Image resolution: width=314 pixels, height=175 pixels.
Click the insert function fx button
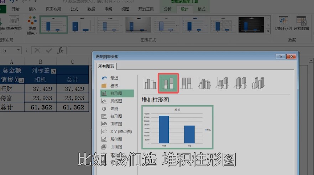coord(61,51)
